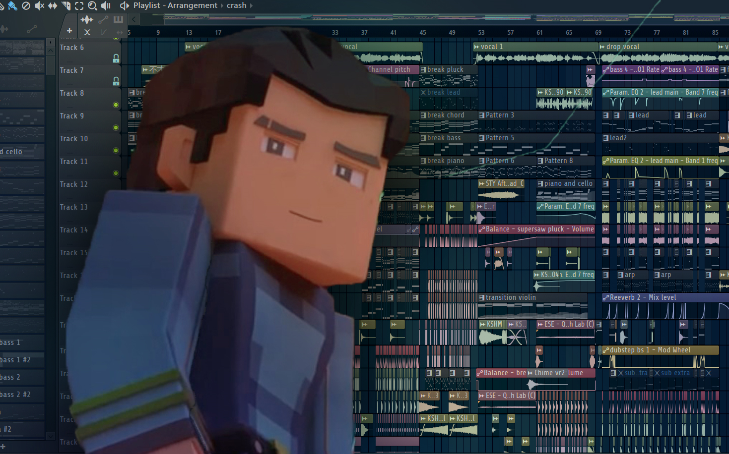
Task: Select the Mute tool in the toolbar
Action: point(39,5)
